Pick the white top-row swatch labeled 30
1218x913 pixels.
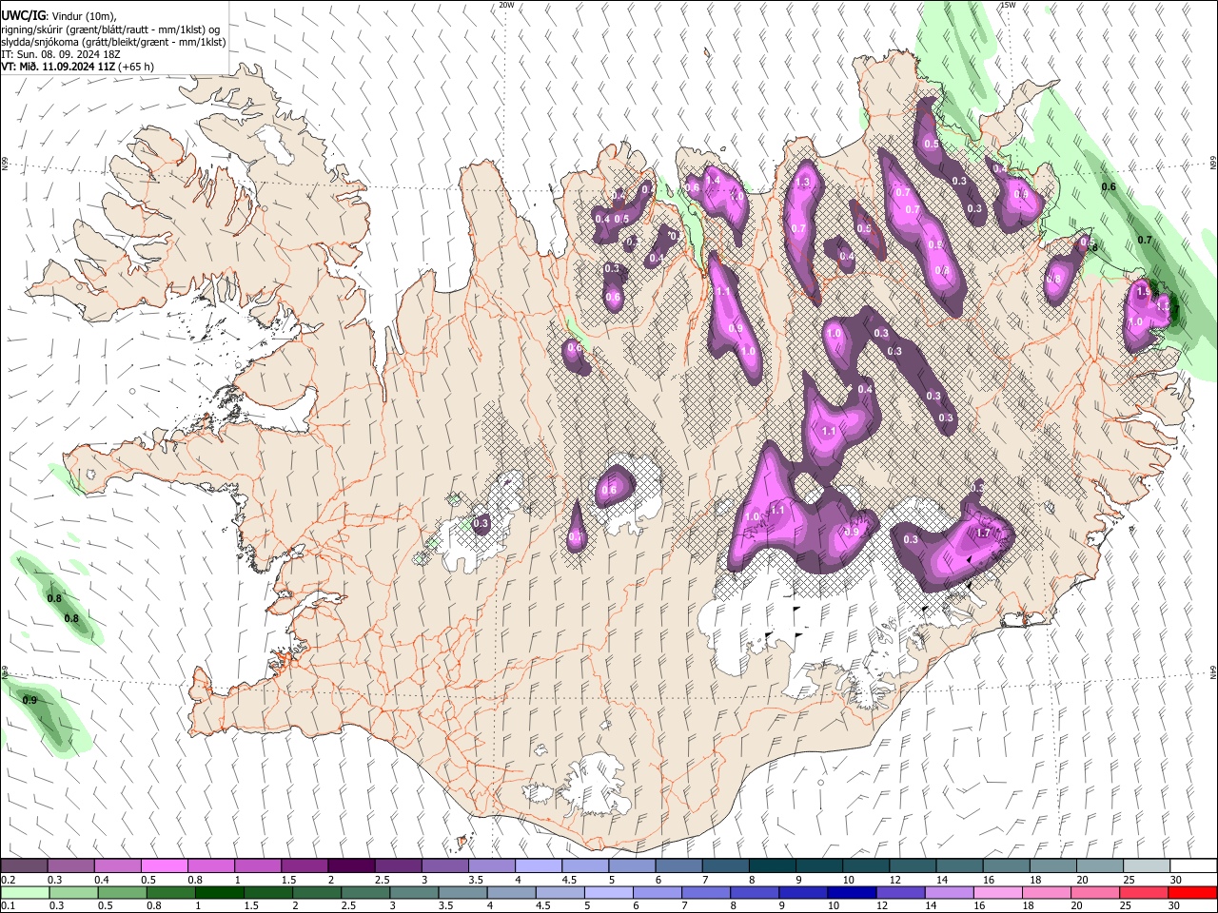point(1192,866)
